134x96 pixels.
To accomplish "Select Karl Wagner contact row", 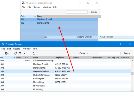I will tap(66, 79).
